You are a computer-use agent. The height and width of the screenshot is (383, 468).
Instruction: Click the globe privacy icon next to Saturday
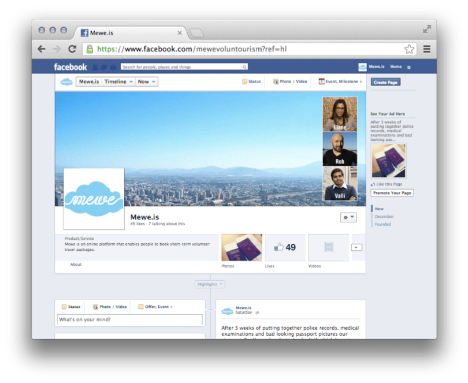(x=257, y=313)
